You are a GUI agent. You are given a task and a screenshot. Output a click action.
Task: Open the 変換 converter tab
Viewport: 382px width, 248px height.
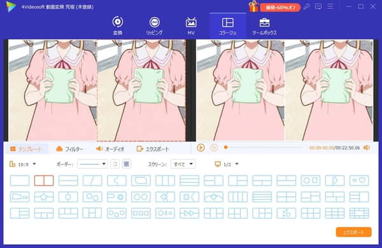(118, 26)
